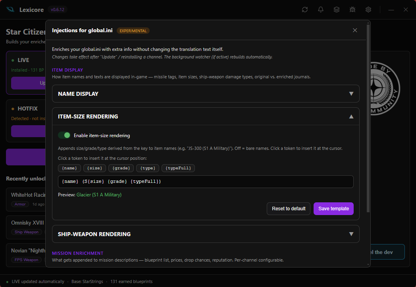Expand the NAME DISPLAY section
The width and height of the screenshot is (416, 287).
pyautogui.click(x=206, y=93)
